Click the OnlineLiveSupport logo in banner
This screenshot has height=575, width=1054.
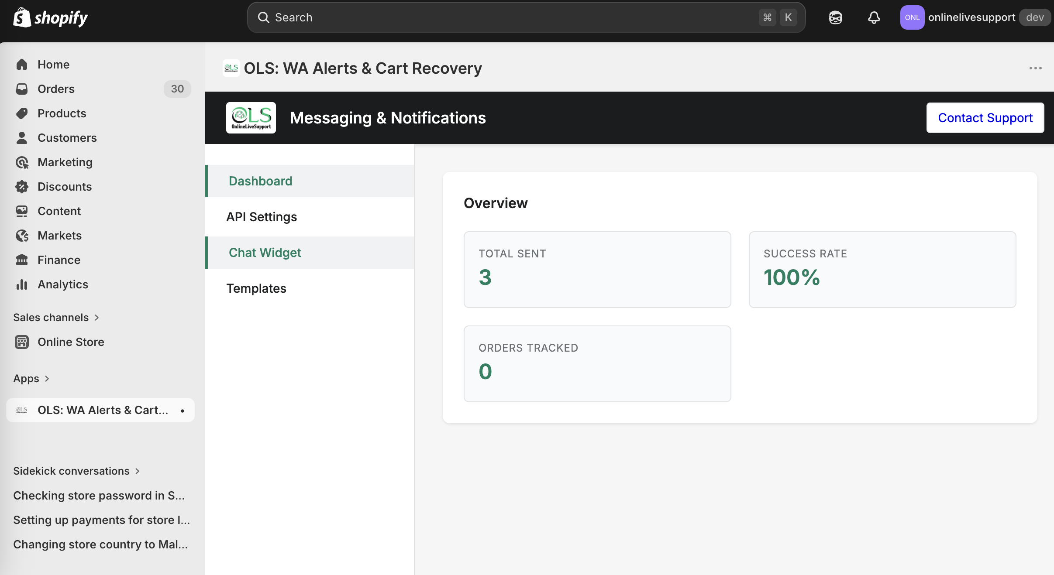[251, 118]
